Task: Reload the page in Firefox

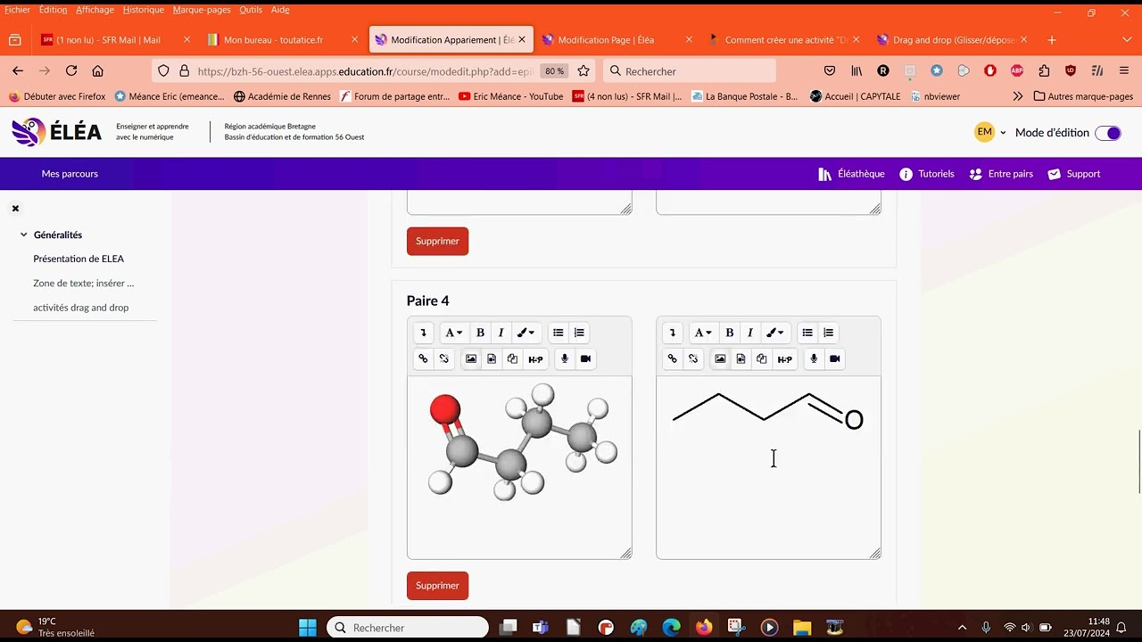Action: pyautogui.click(x=71, y=70)
